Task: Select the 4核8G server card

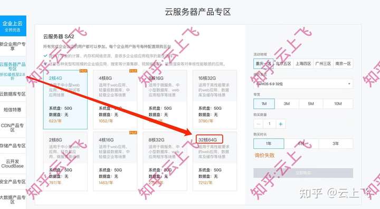Action: click(115, 99)
